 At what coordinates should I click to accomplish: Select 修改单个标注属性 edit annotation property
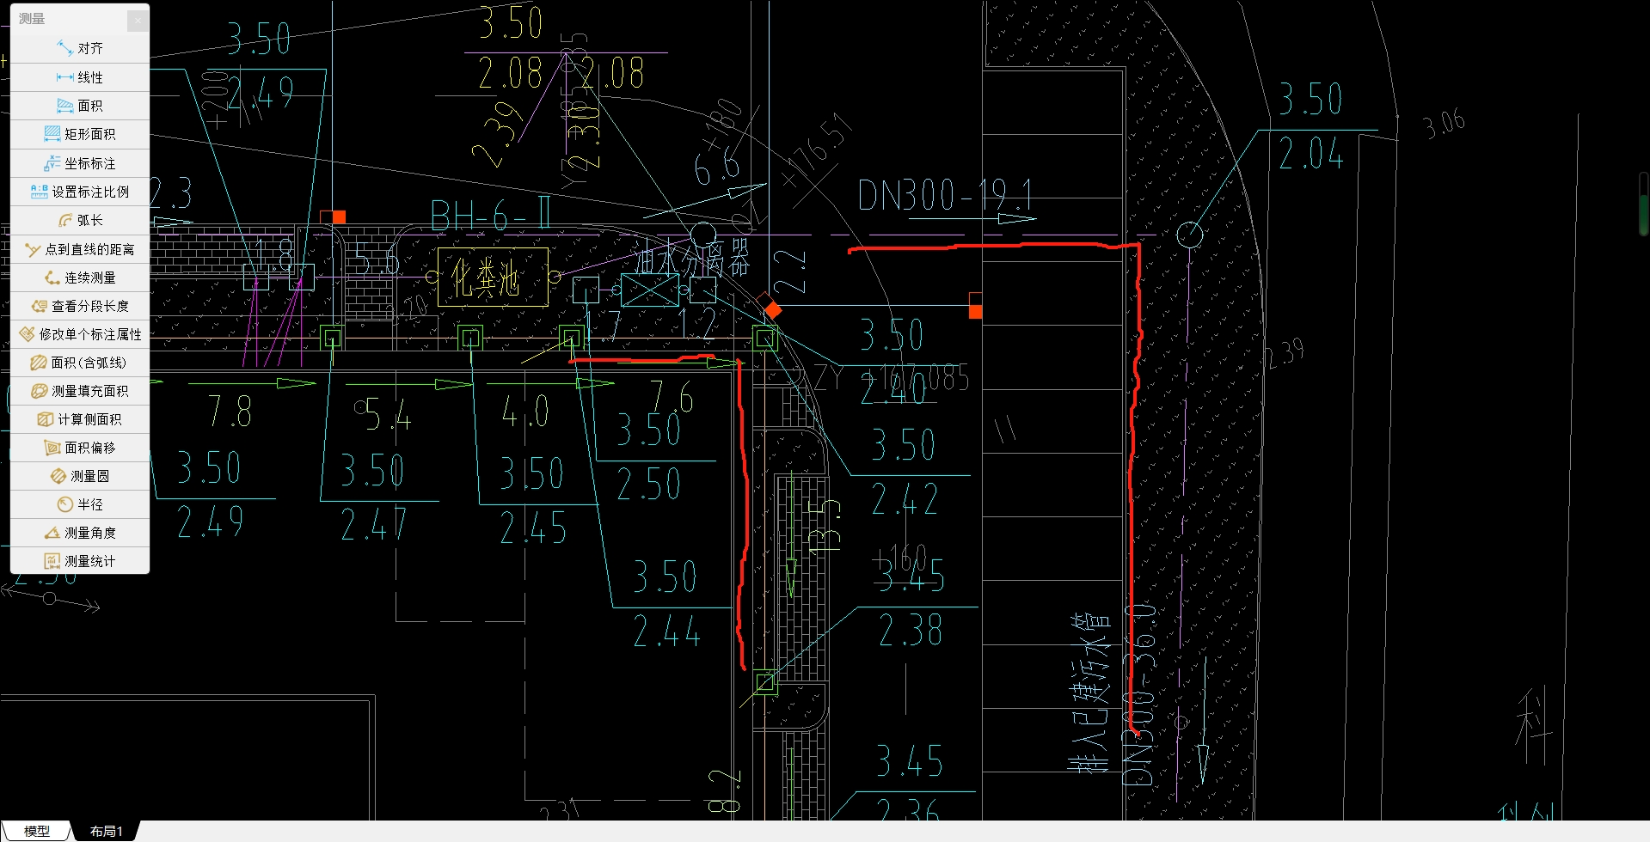80,334
